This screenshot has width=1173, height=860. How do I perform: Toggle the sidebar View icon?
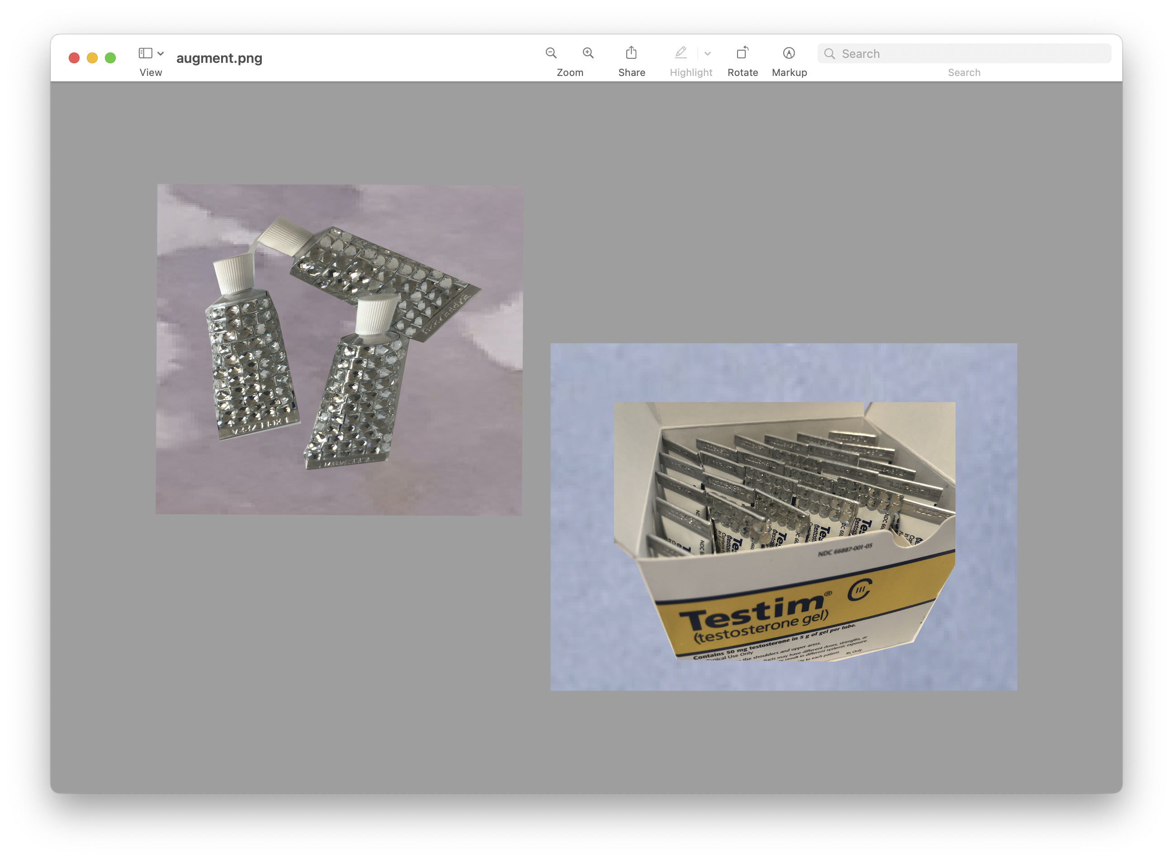145,53
